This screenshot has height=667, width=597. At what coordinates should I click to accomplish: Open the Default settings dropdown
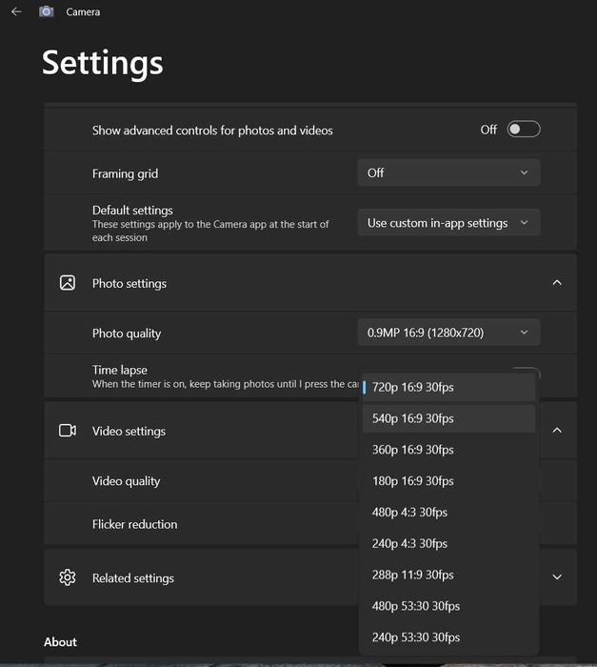tap(448, 223)
